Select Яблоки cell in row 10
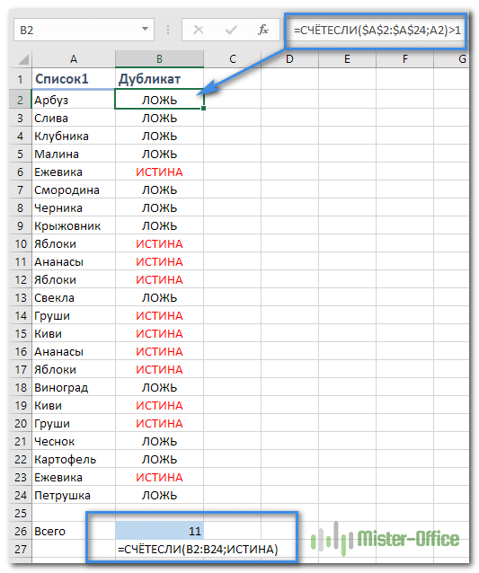The image size is (479, 573). 74,243
